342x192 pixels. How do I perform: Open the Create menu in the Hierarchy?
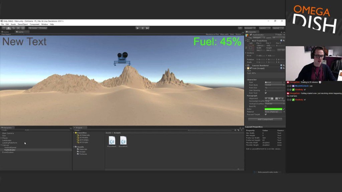[4, 130]
